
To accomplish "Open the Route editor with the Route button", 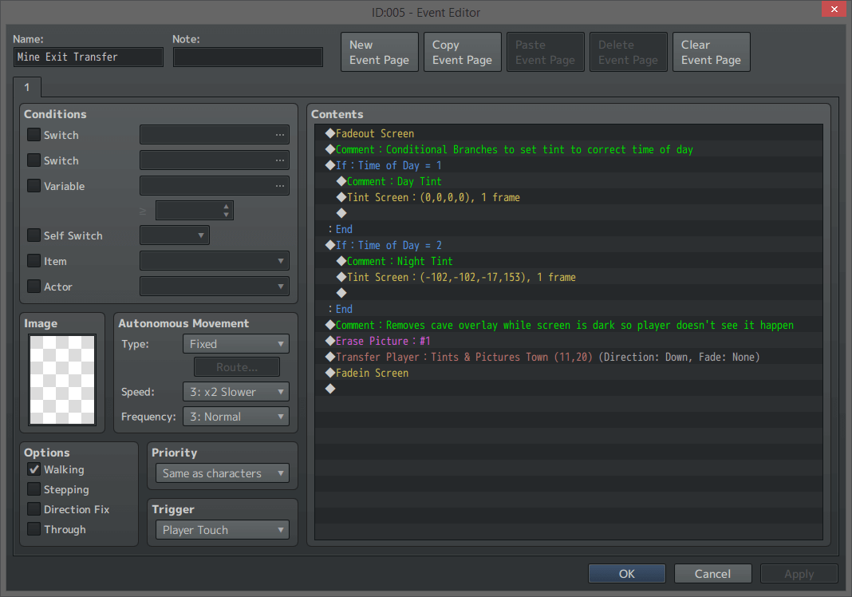I will click(236, 366).
